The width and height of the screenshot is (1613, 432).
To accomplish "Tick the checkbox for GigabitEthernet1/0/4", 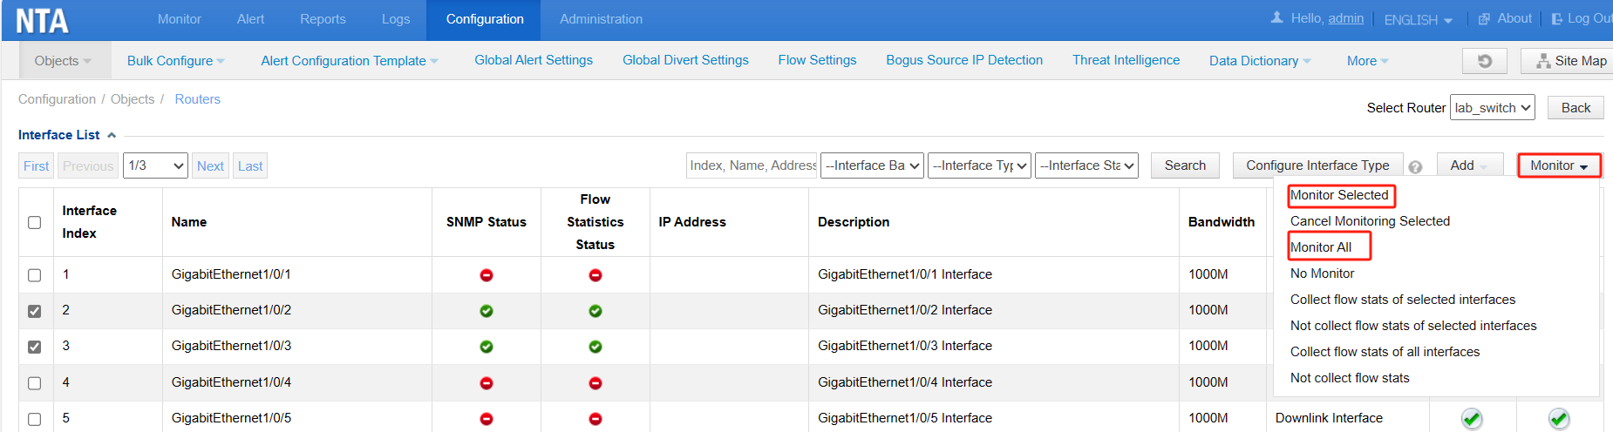I will [x=35, y=383].
